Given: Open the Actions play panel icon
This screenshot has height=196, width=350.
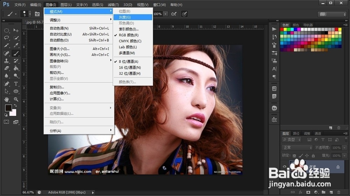Looking at the screenshot, I should [274, 29].
